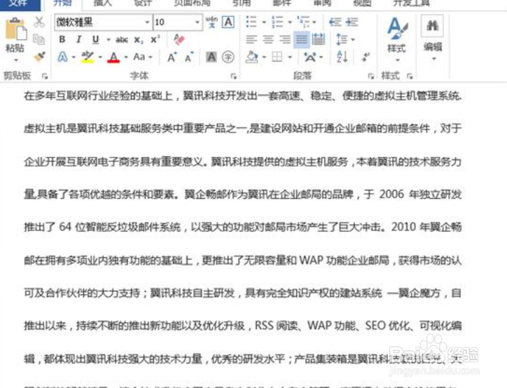This screenshot has height=388, width=507.
Task: Apply bullet list
Action: click(251, 22)
